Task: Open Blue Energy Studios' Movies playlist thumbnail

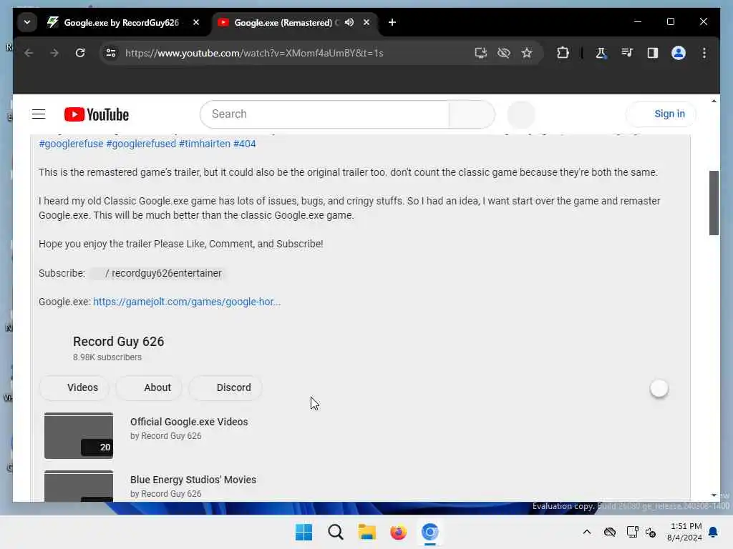Action: tap(79, 486)
